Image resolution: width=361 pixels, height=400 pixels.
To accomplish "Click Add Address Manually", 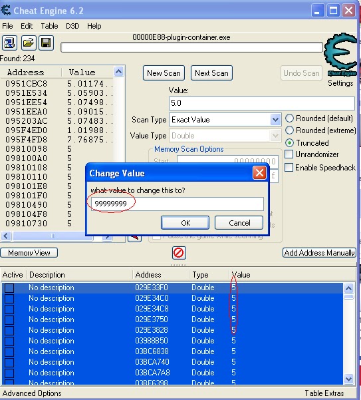I will [319, 253].
